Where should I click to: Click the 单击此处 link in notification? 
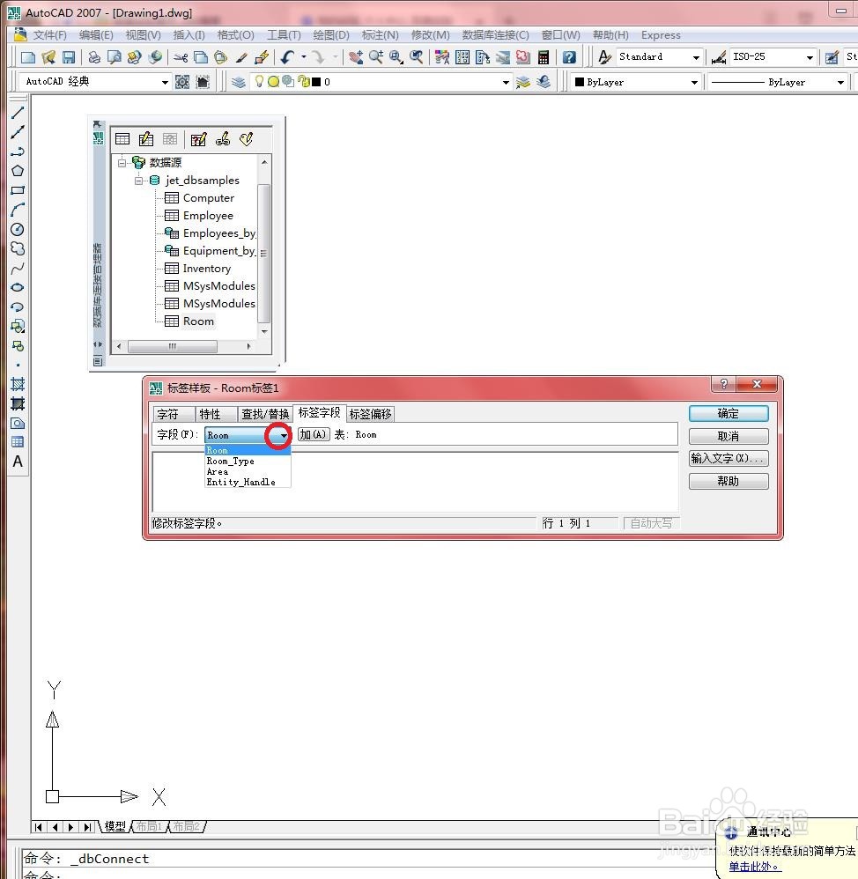755,866
